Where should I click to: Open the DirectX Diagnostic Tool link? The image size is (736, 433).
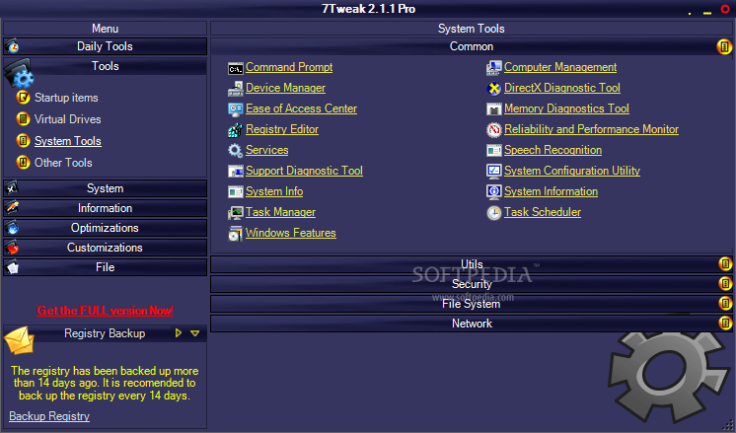562,88
